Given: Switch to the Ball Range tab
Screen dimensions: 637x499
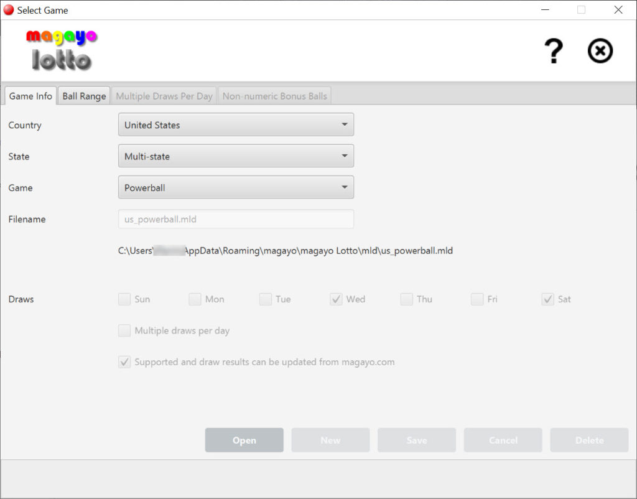Looking at the screenshot, I should pyautogui.click(x=84, y=96).
